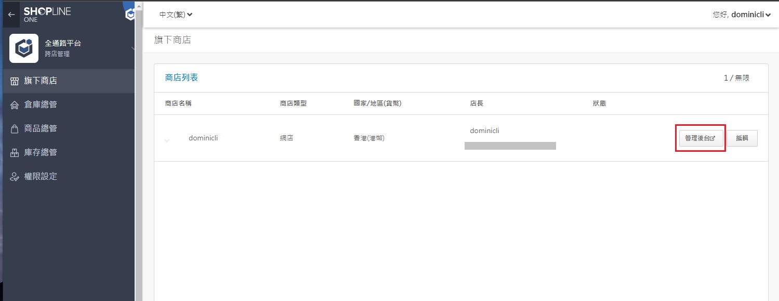Open the dominicli account dropdown
This screenshot has height=301, width=779.
(x=742, y=15)
